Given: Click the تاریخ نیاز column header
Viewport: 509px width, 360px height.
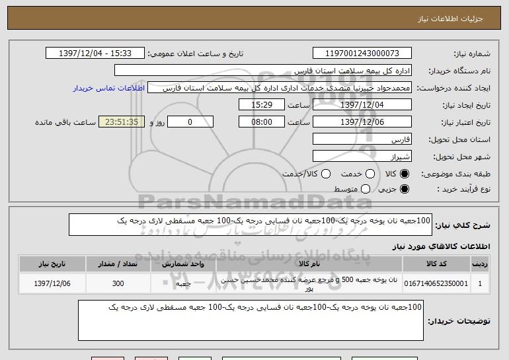Looking at the screenshot, I should [x=52, y=264].
